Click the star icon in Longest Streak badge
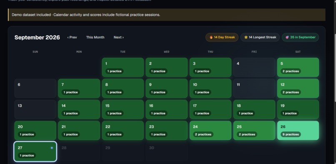336x164 pixels. pyautogui.click(x=246, y=37)
